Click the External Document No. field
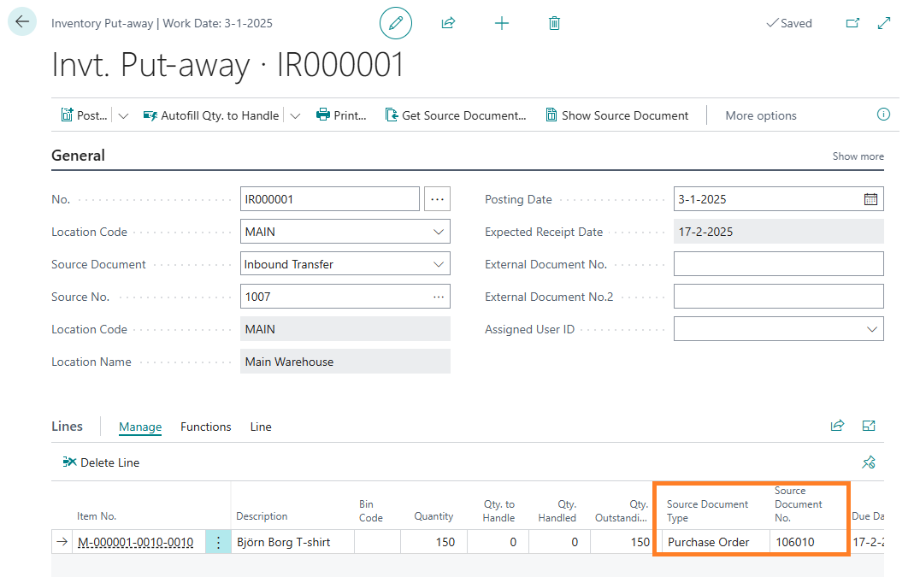Image resolution: width=914 pixels, height=577 pixels. coord(778,264)
